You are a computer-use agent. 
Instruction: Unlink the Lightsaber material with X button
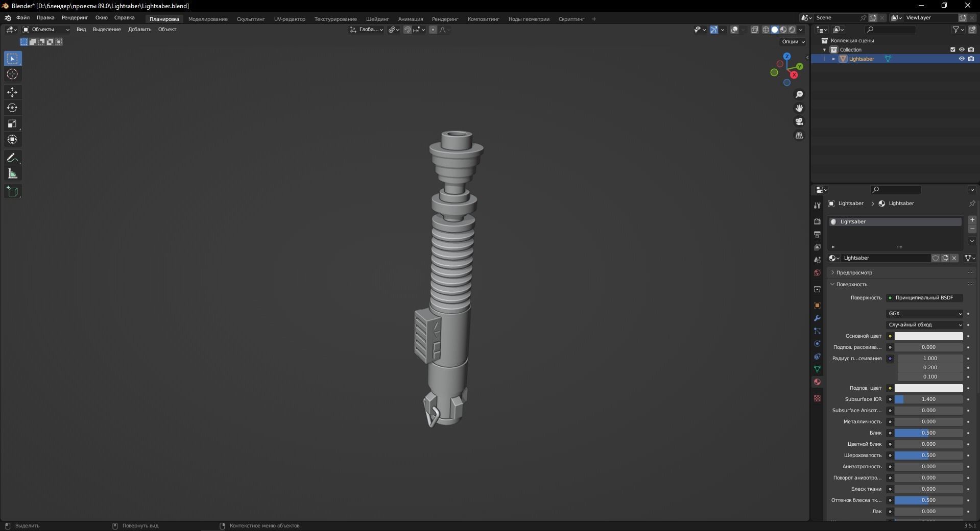954,258
